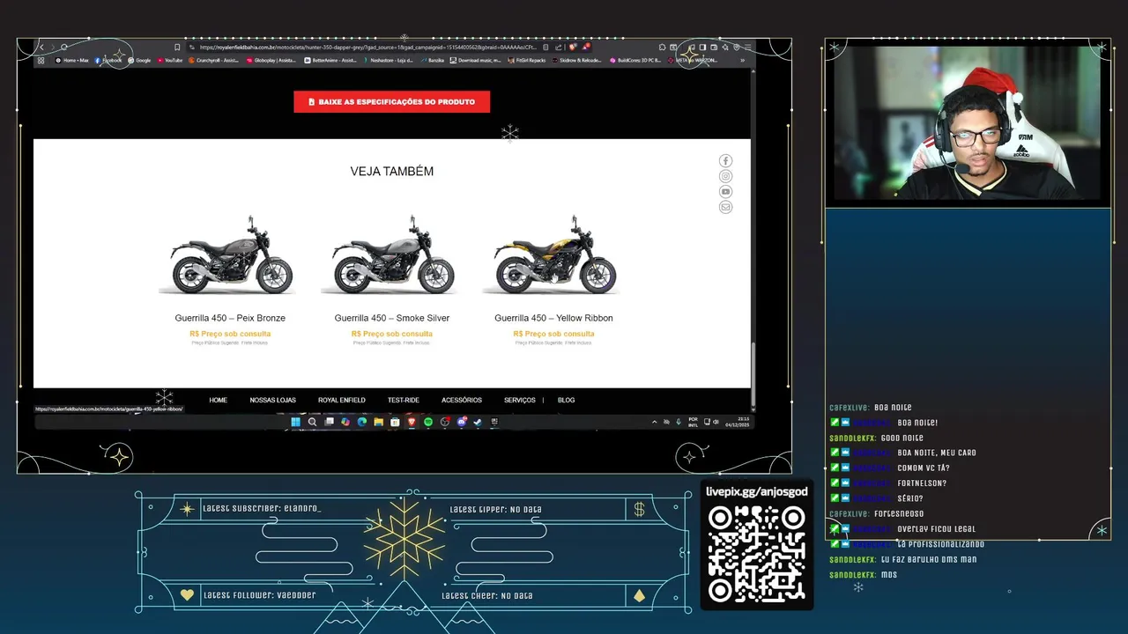Launch Microsoft Edge from the taskbar
The height and width of the screenshot is (634, 1128).
pyautogui.click(x=361, y=422)
